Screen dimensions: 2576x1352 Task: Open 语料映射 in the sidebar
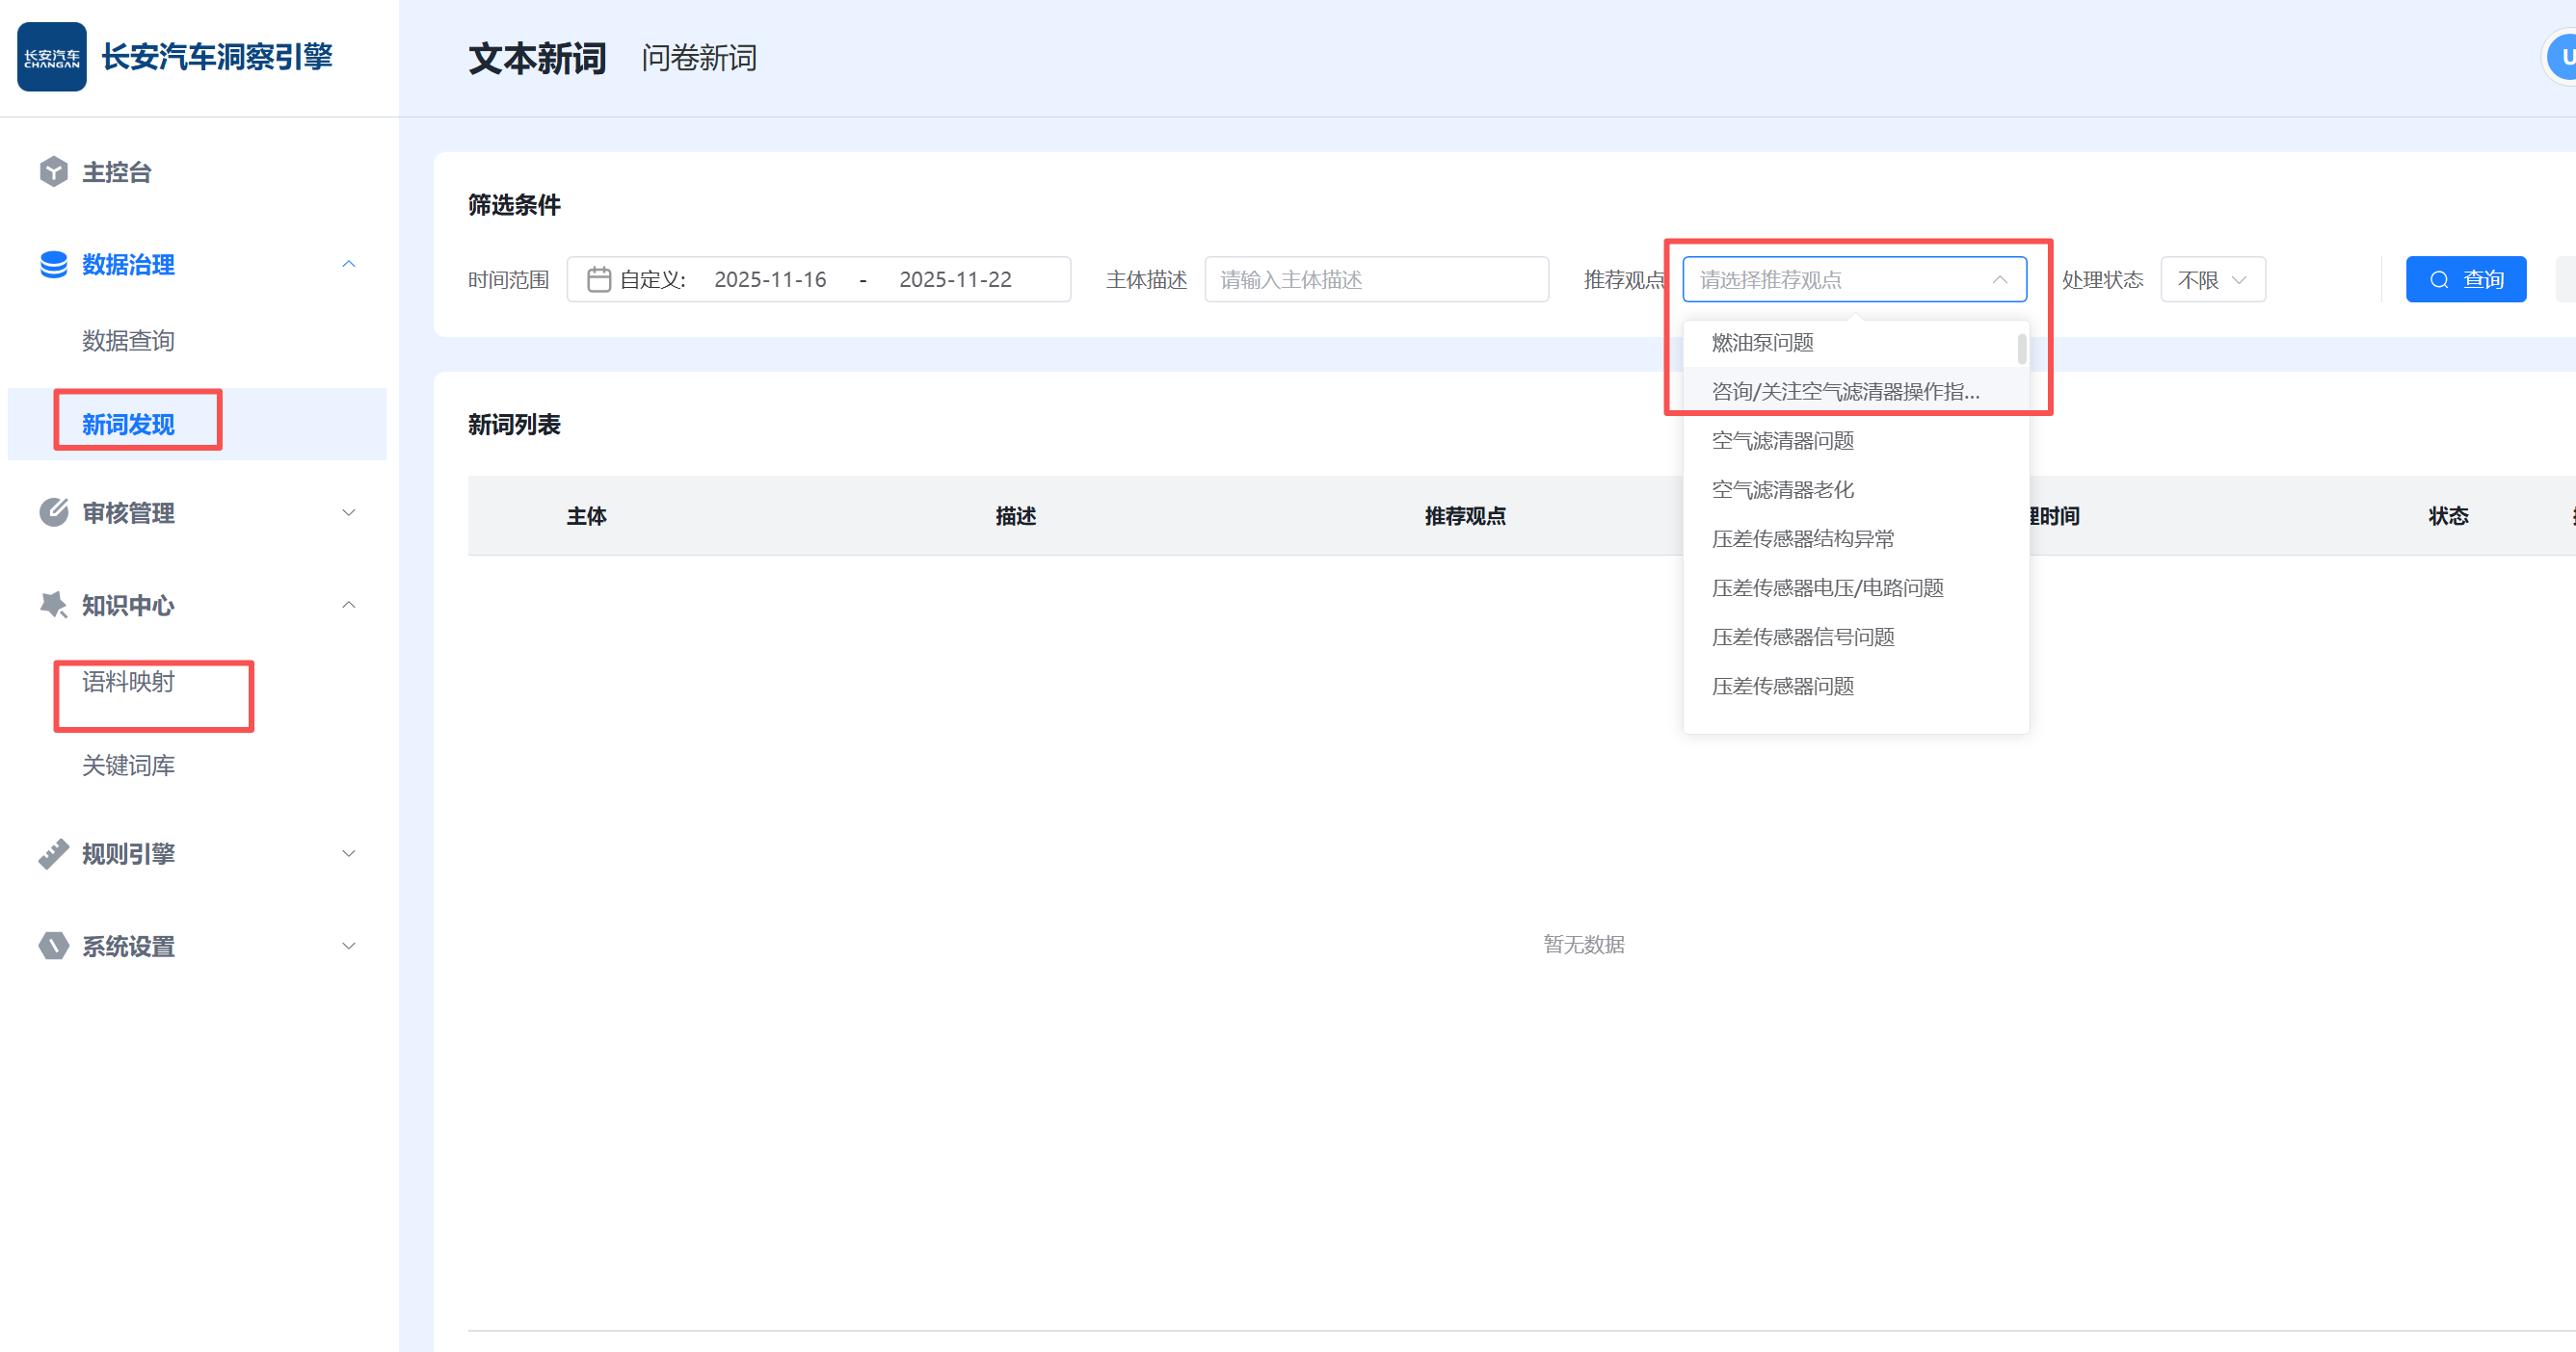coord(128,682)
